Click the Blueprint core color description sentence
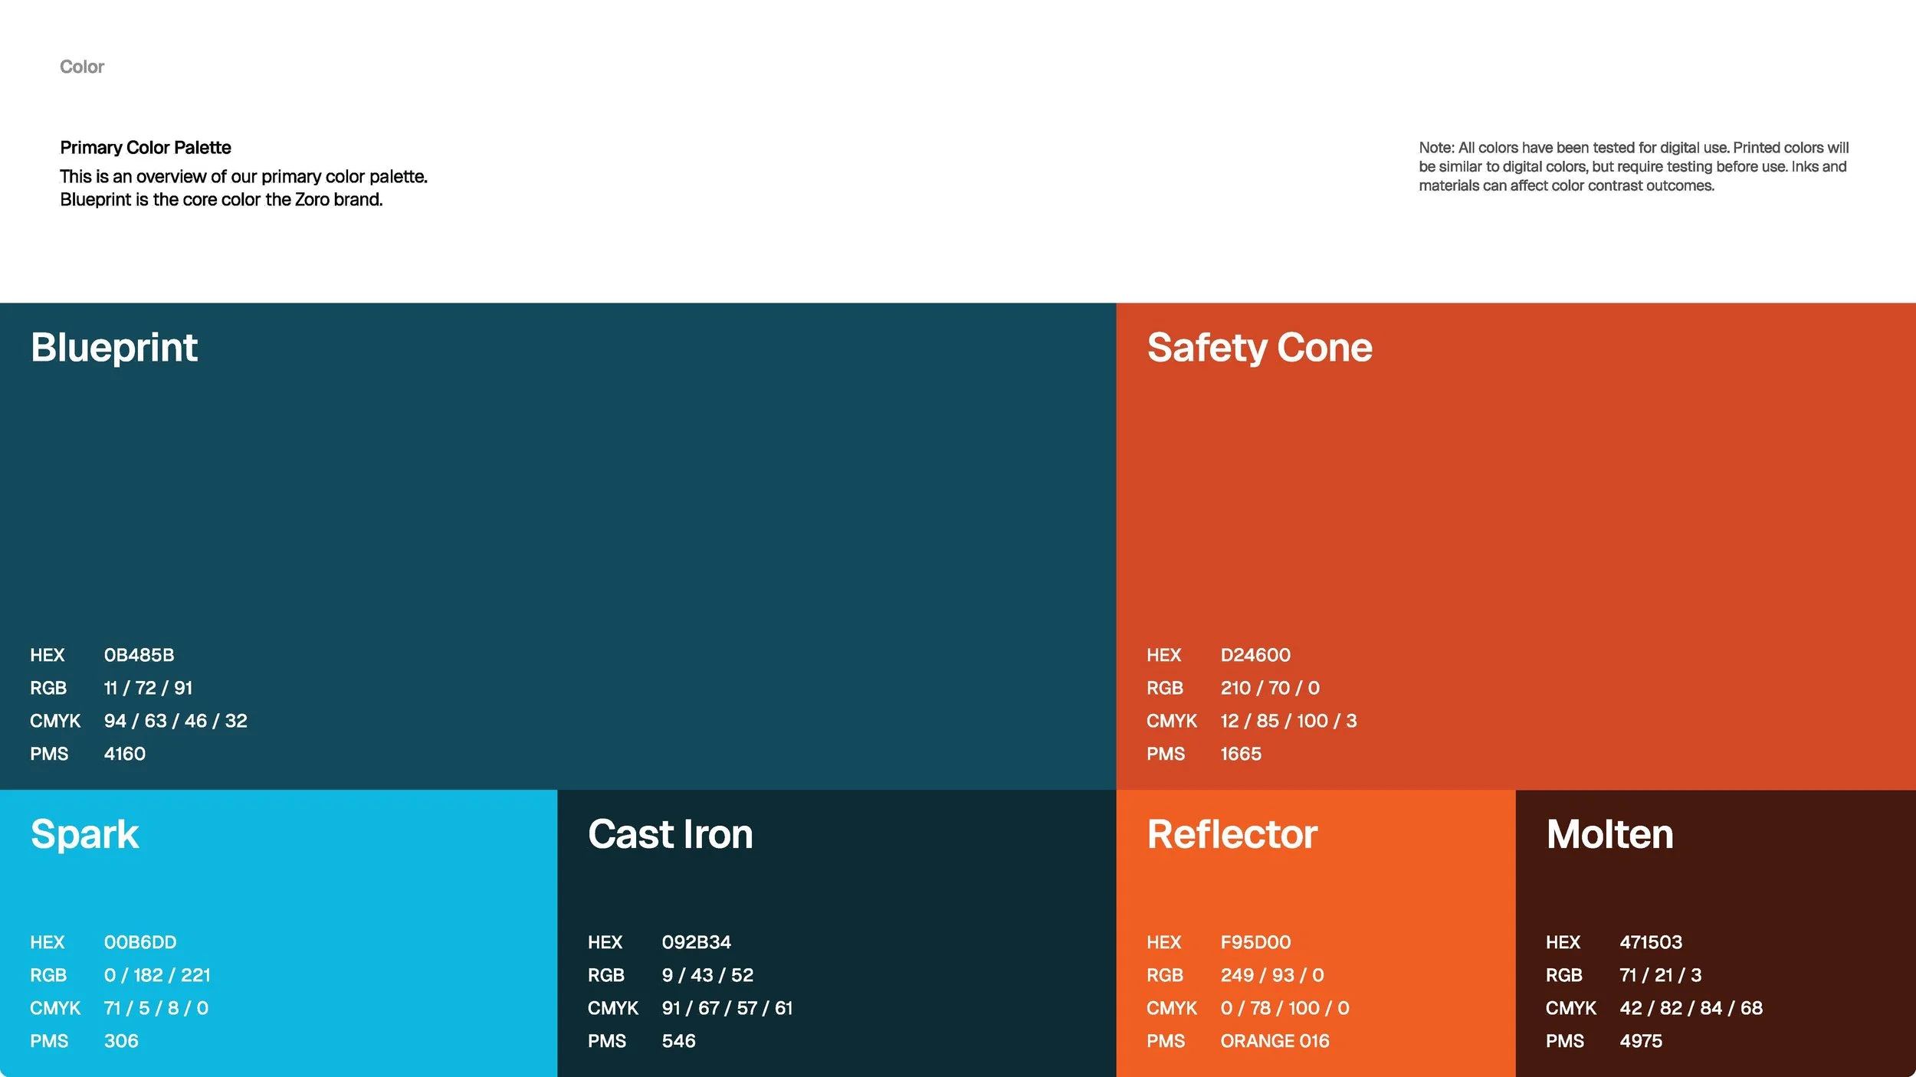This screenshot has width=1916, height=1077. 221,200
